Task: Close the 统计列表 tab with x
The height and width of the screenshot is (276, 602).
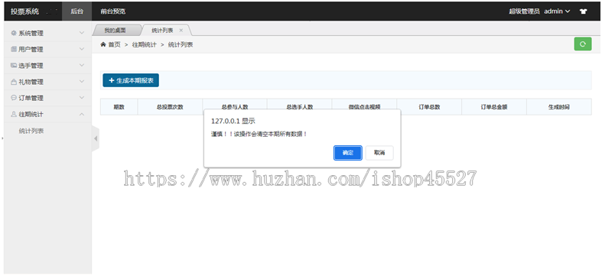Action: [181, 31]
